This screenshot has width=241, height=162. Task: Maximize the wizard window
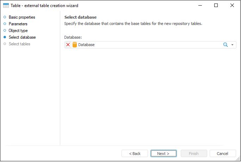pyautogui.click(x=216, y=6)
